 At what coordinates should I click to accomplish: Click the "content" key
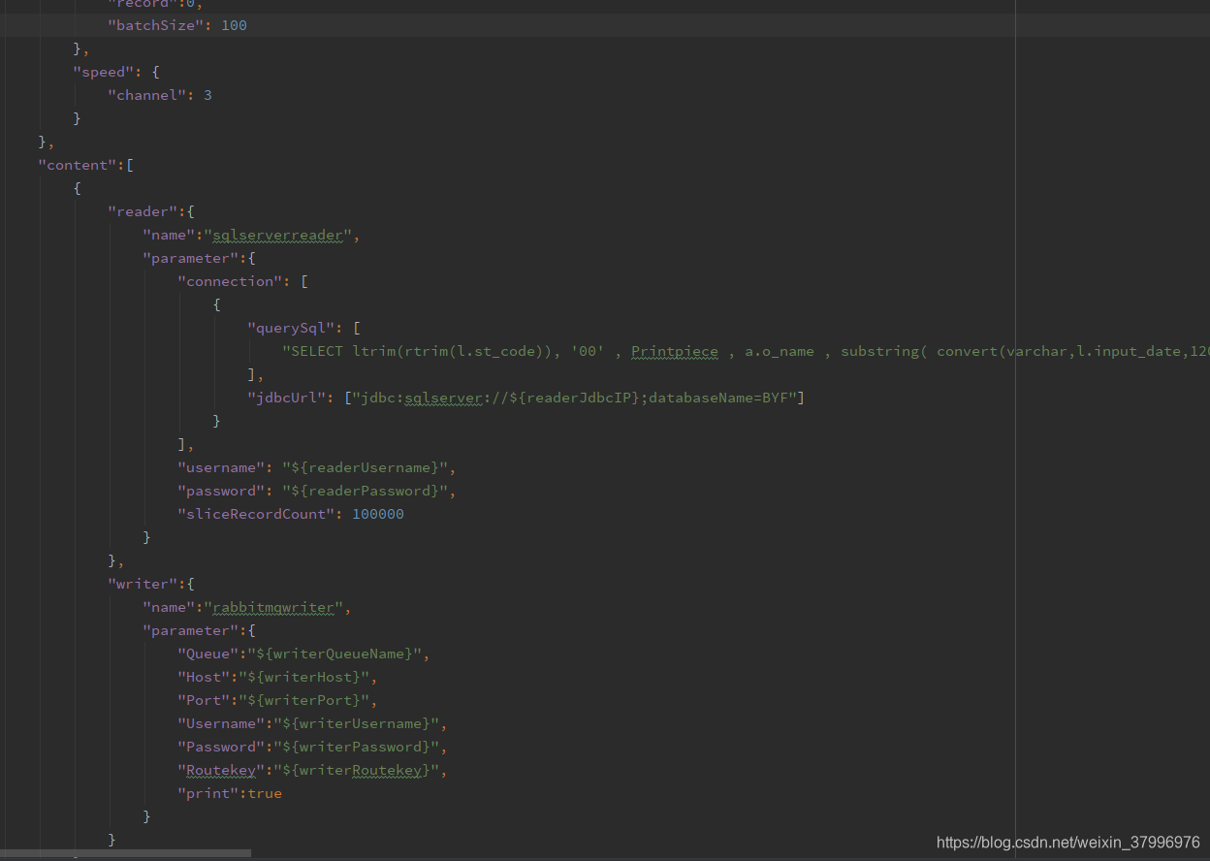click(x=77, y=165)
